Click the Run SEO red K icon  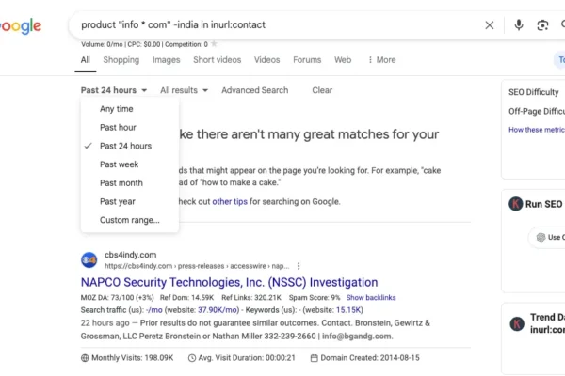516,204
